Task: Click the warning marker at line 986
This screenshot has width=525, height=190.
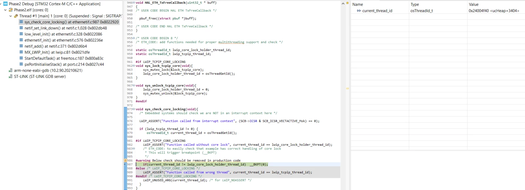Action: tap(125, 160)
